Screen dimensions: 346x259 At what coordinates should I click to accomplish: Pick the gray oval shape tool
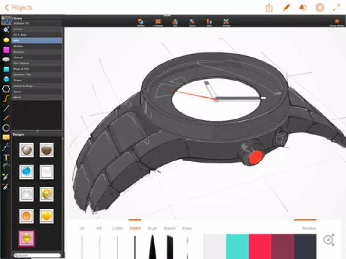tap(6, 60)
